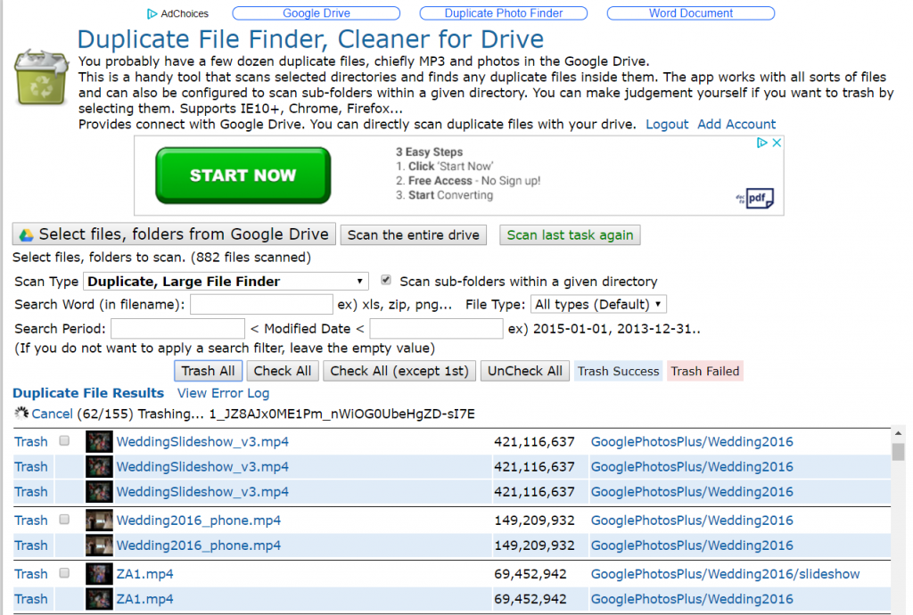Check the first WeddingSlideshow_v3.mp4 row checkbox
This screenshot has width=913, height=615.
pos(64,440)
